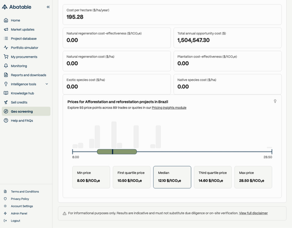Viewport: 292px width, 228px height.
Task: Click the Natural regeneration cost ($/ha) card
Action: click(117, 61)
